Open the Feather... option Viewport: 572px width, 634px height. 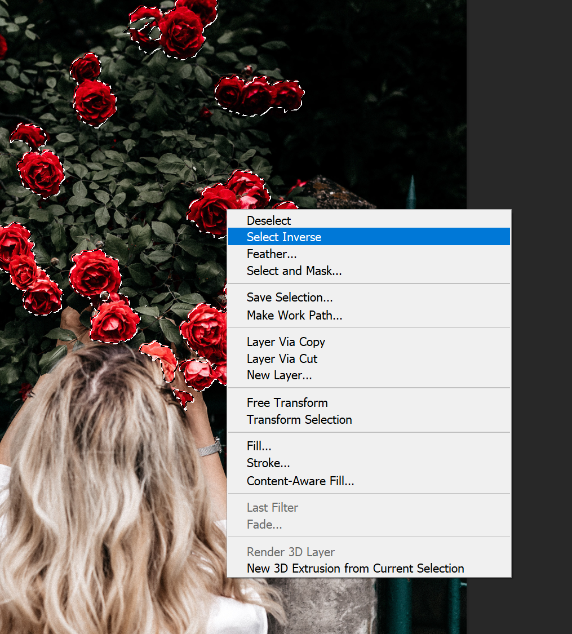coord(369,254)
